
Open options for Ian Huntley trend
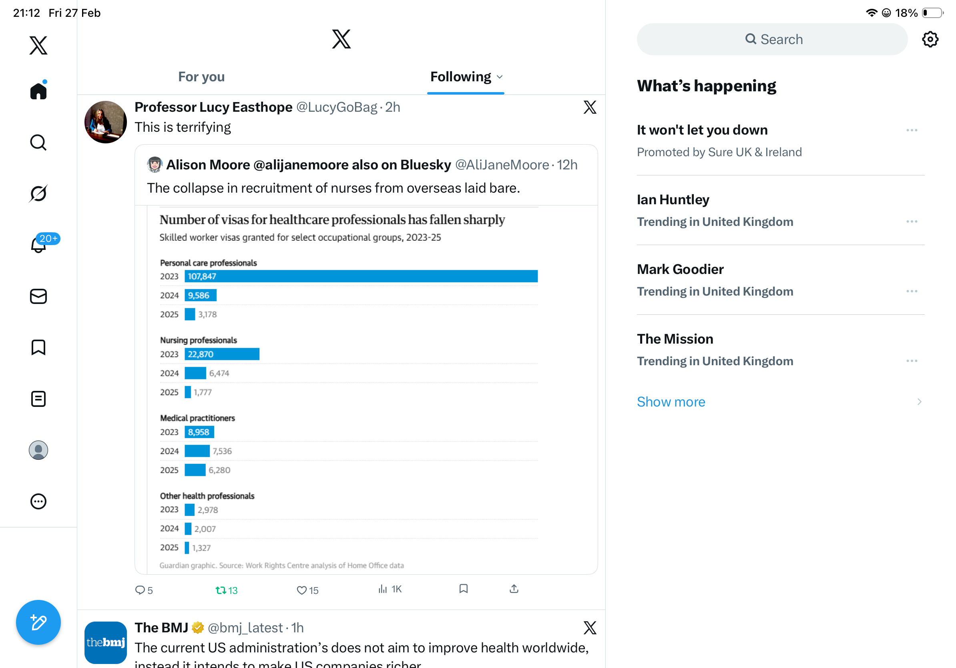click(912, 221)
